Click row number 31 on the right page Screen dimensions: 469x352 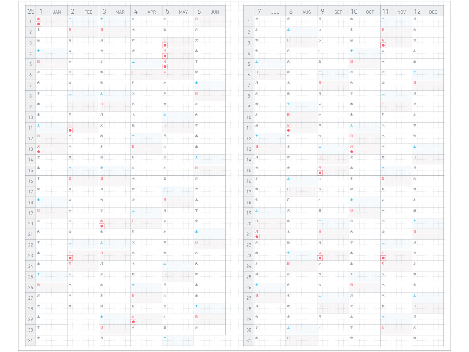pyautogui.click(x=249, y=341)
